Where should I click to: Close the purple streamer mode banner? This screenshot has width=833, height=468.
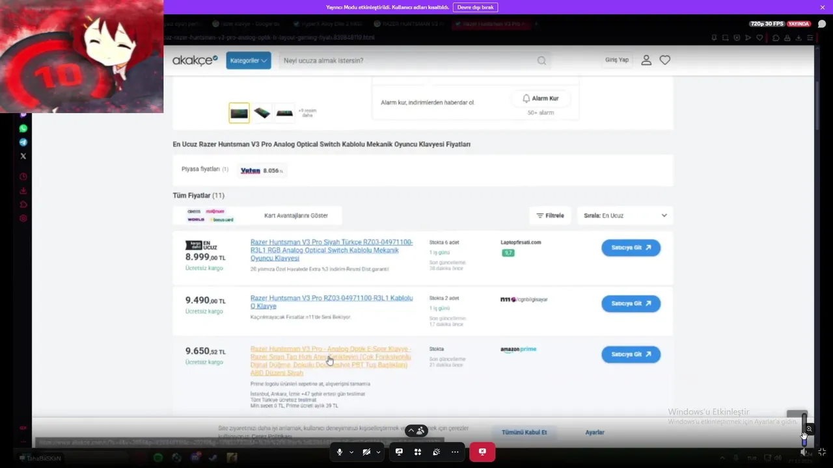tap(823, 7)
